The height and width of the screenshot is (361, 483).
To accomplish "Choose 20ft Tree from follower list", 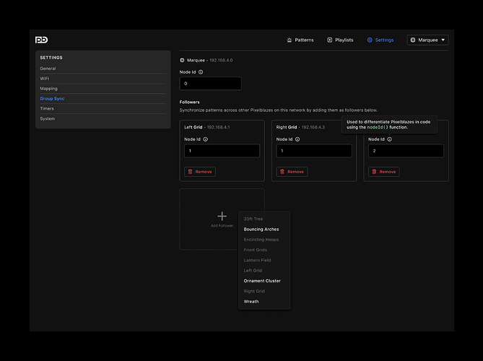I will pyautogui.click(x=264, y=219).
